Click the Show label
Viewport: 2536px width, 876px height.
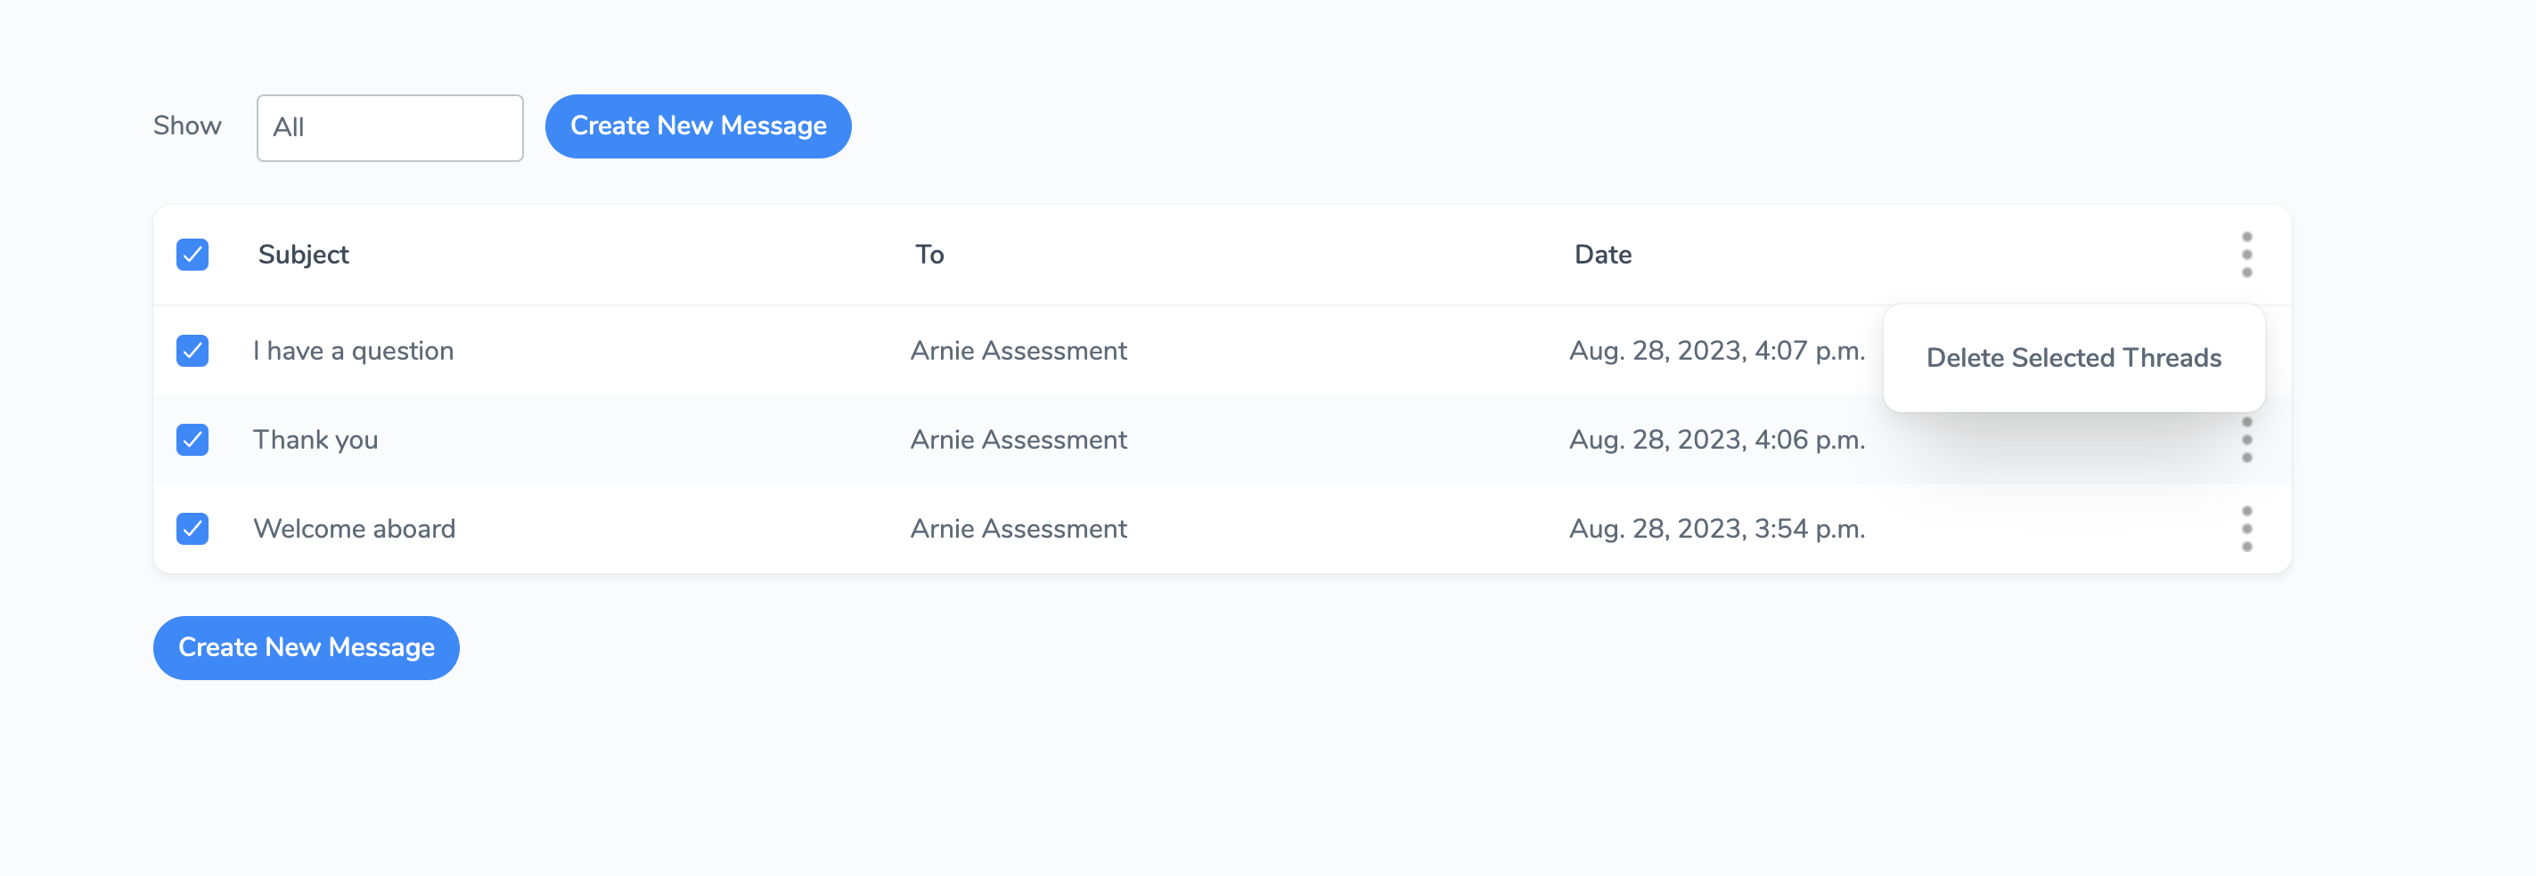click(x=187, y=126)
